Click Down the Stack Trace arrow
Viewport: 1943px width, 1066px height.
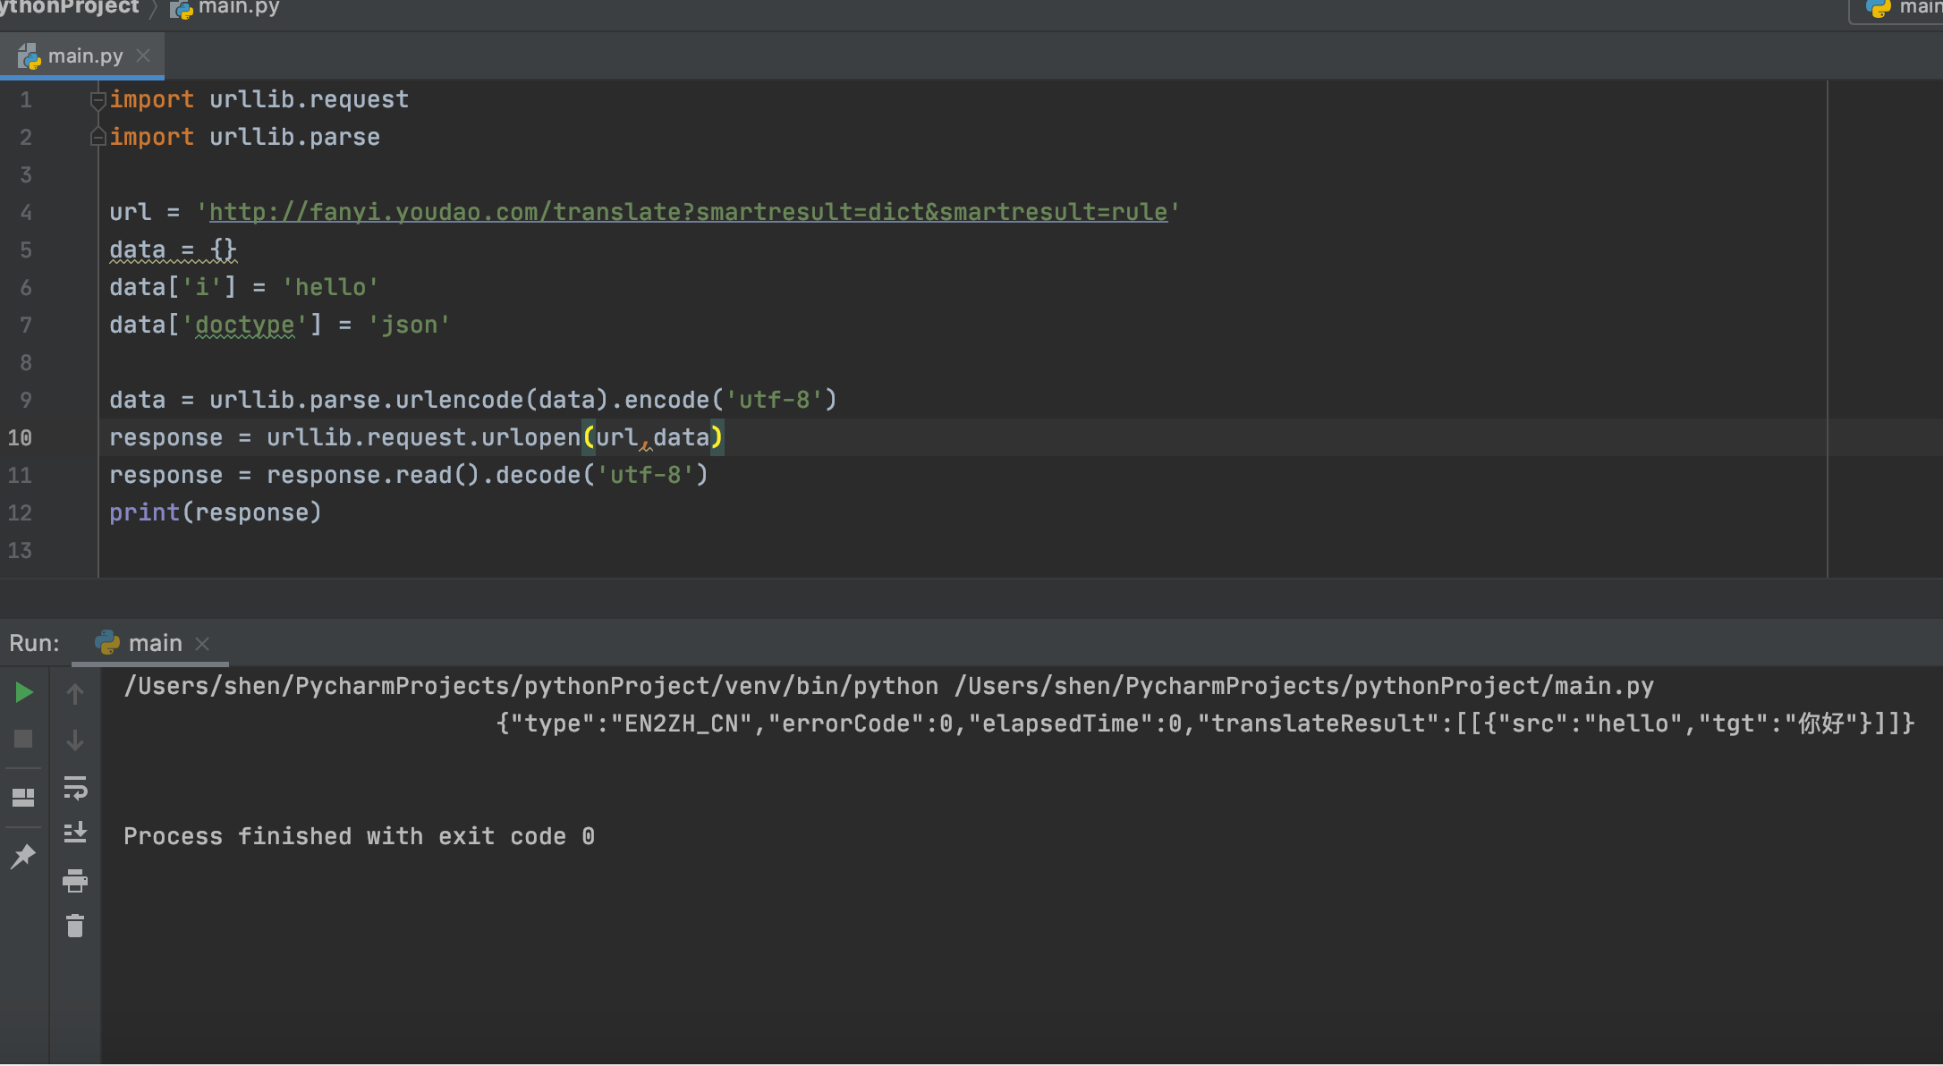(x=75, y=740)
